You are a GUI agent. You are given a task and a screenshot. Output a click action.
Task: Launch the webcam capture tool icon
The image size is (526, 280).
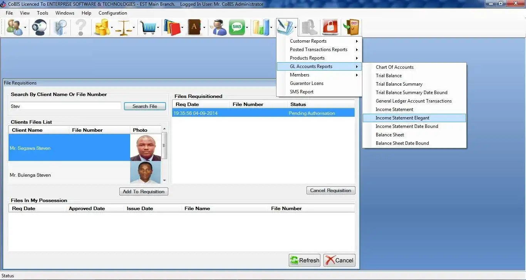click(39, 28)
